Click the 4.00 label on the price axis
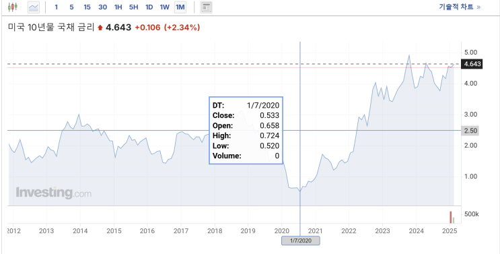Viewport: 500px width, 254px height. (470, 84)
